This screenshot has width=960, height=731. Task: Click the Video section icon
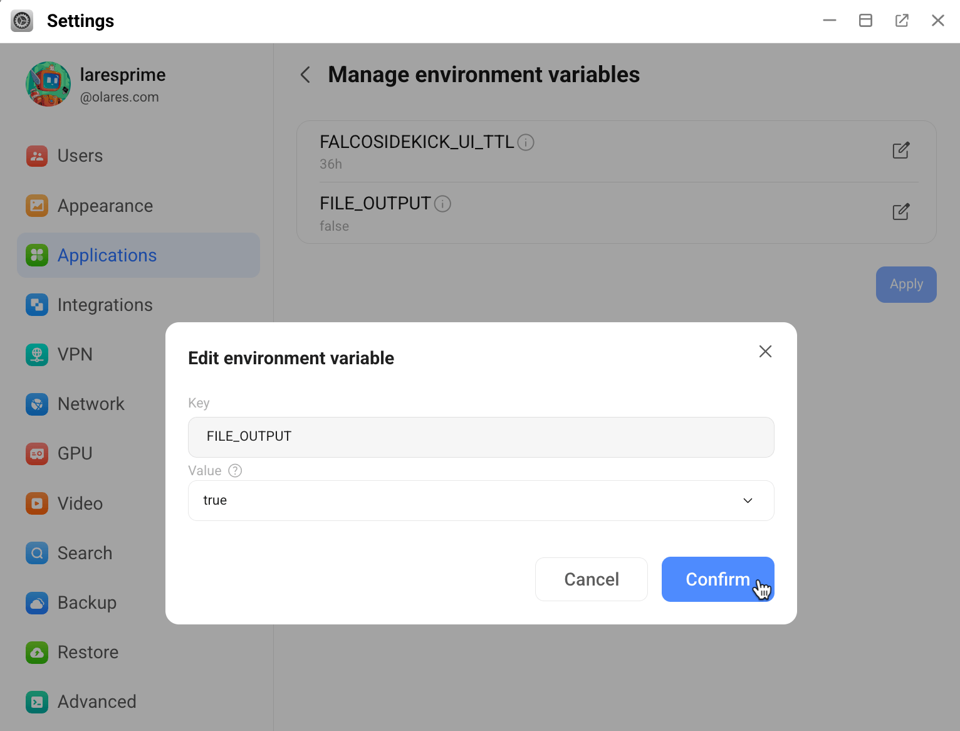click(x=37, y=503)
